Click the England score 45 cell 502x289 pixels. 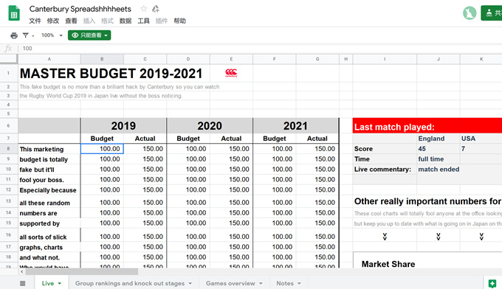click(439, 149)
